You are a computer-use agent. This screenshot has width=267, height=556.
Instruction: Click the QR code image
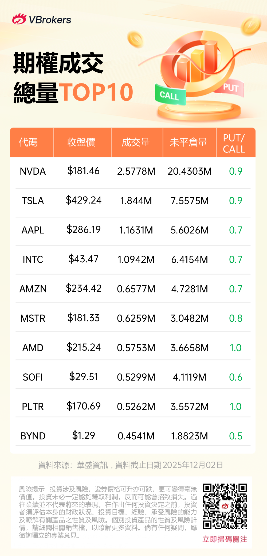click(x=225, y=506)
